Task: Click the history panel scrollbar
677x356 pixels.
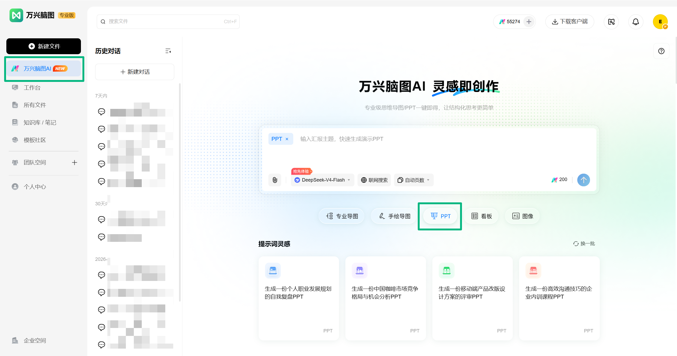Action: point(180,192)
